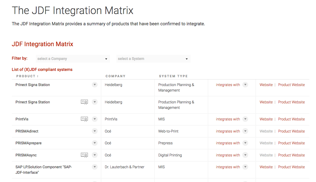This screenshot has height=182, width=316.
Task: Expand 'integrates with' arrow for PrintVis
Action: 245,119
